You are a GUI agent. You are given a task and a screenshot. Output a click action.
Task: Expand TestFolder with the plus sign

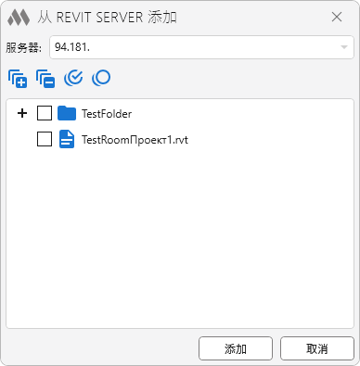[22, 113]
